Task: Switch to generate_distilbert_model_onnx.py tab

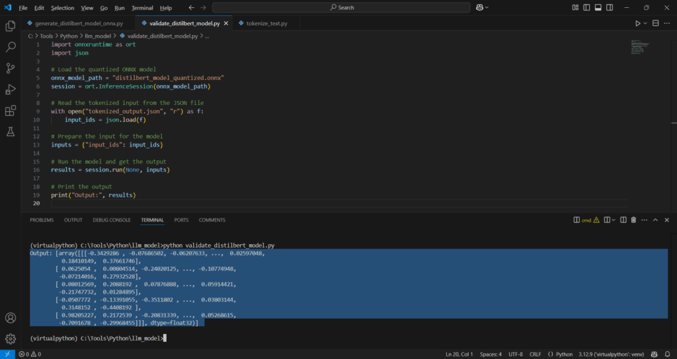Action: pos(78,23)
